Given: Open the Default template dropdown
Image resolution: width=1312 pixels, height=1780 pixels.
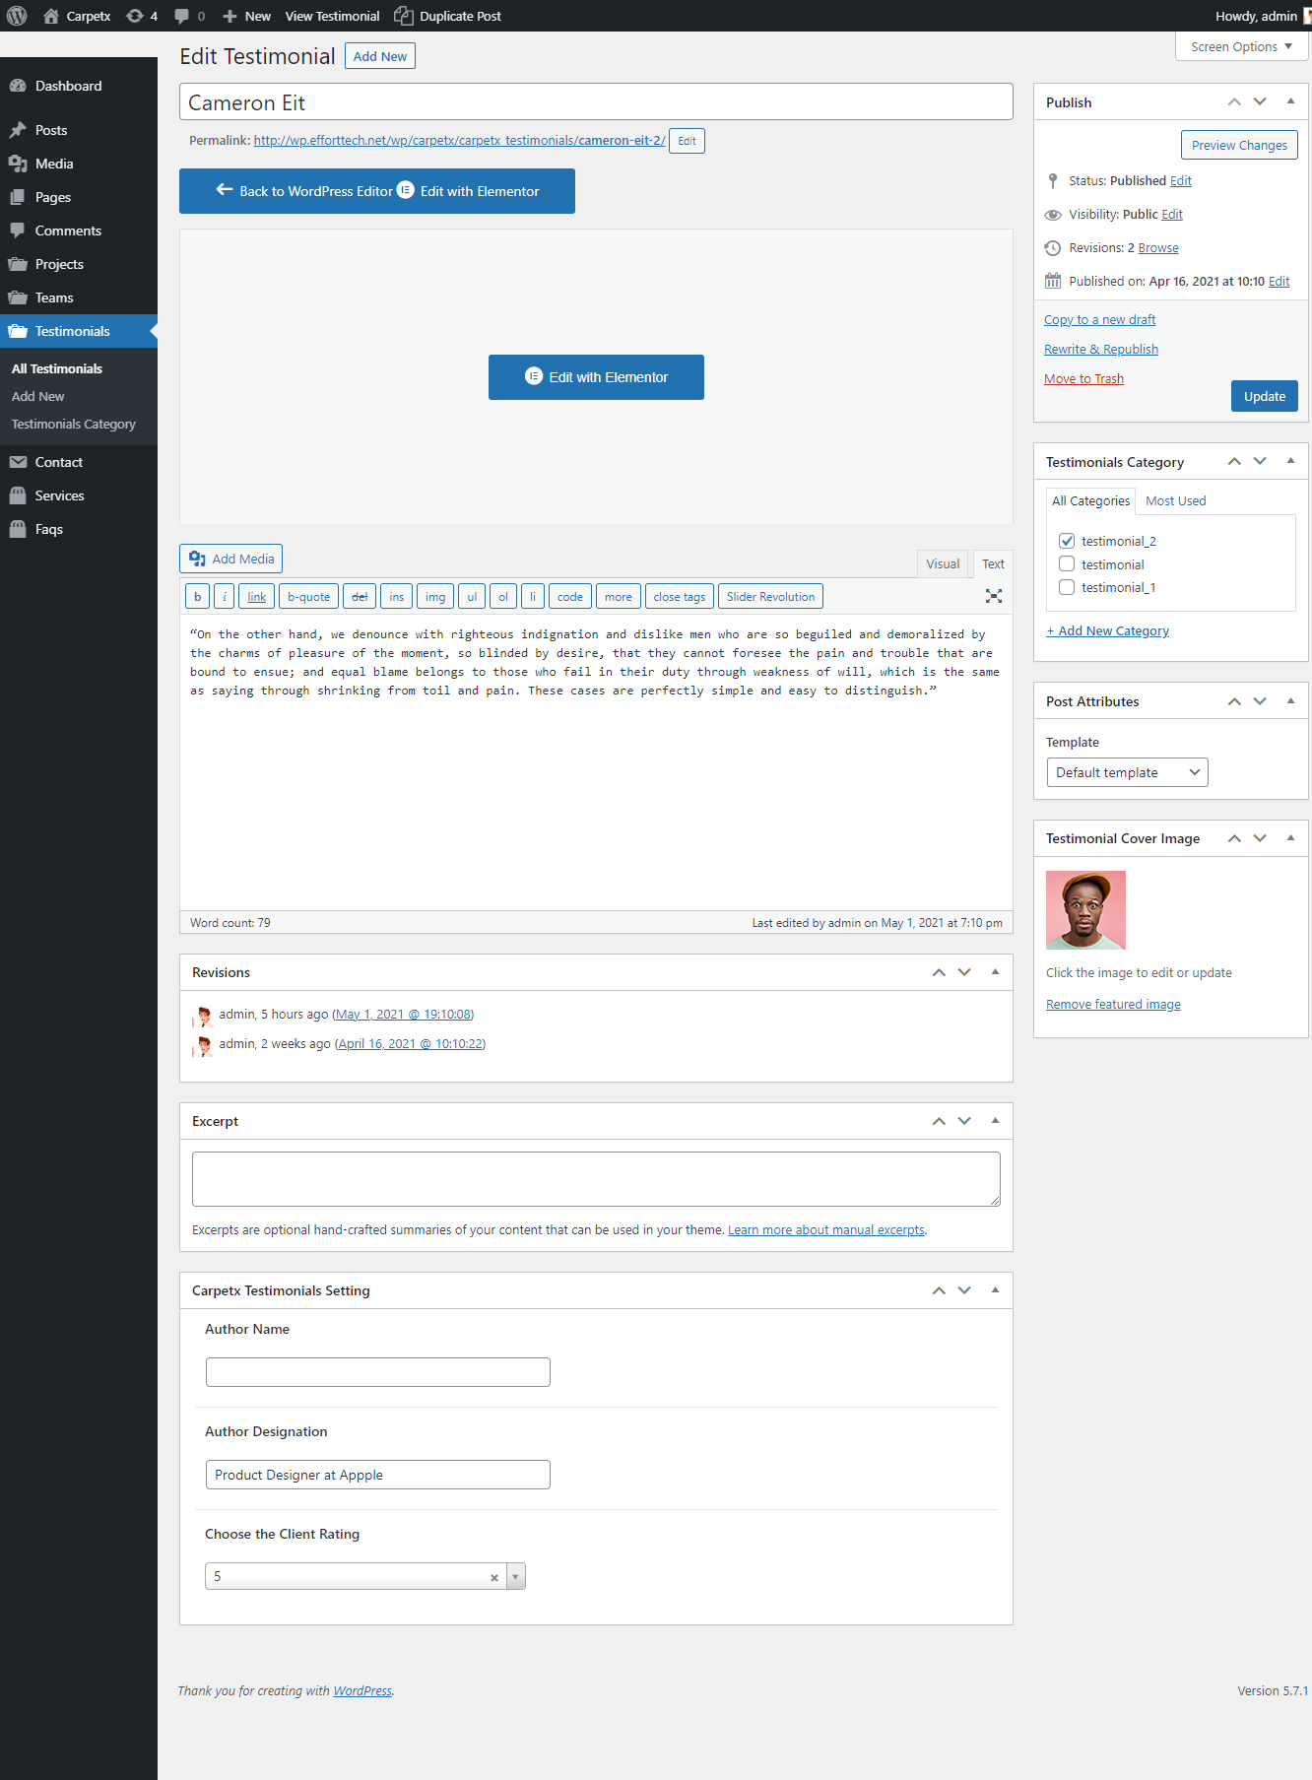Looking at the screenshot, I should [x=1127, y=772].
